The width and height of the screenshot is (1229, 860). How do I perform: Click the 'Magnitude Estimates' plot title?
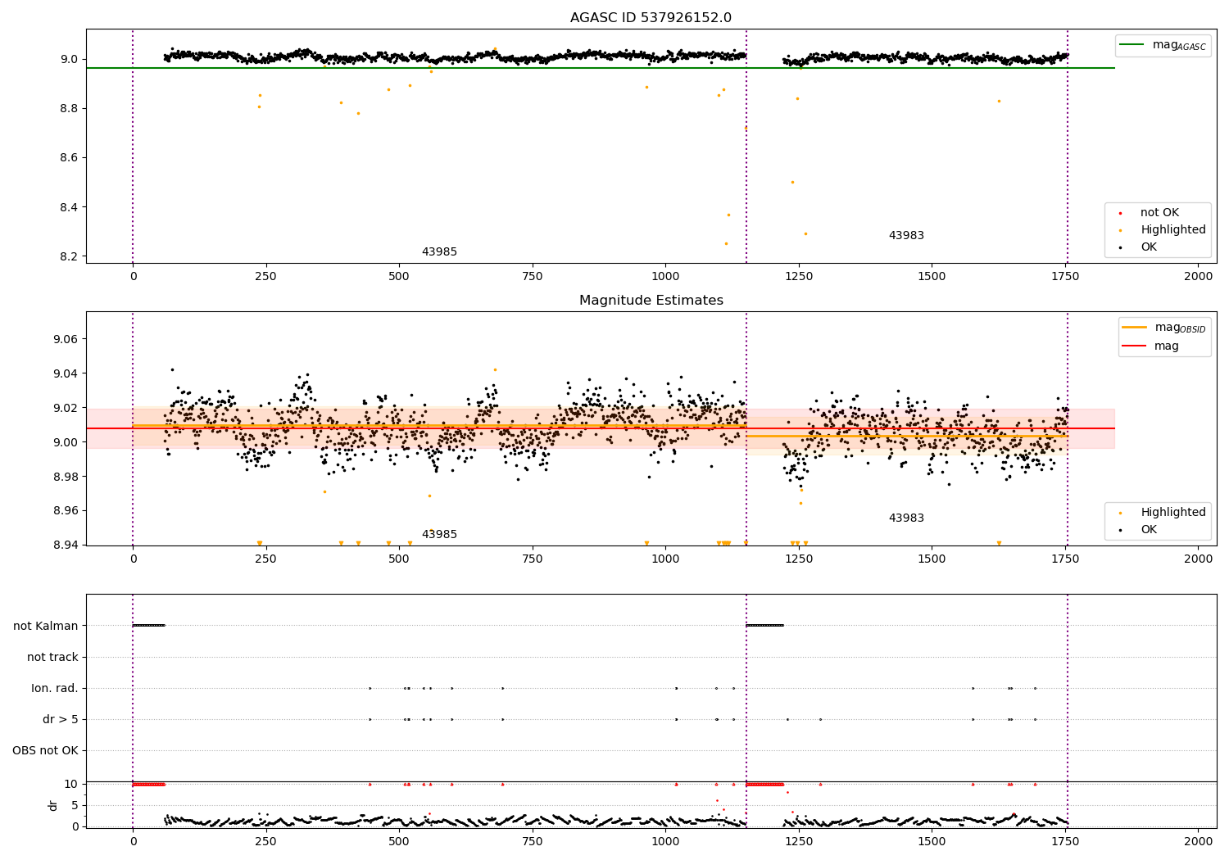point(651,301)
